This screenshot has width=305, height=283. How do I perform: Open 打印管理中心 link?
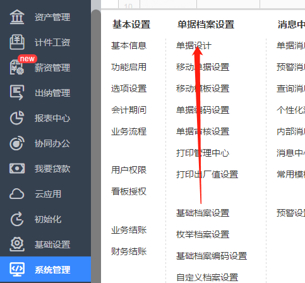coord(203,153)
